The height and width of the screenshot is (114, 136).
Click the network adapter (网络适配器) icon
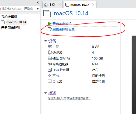(50, 64)
